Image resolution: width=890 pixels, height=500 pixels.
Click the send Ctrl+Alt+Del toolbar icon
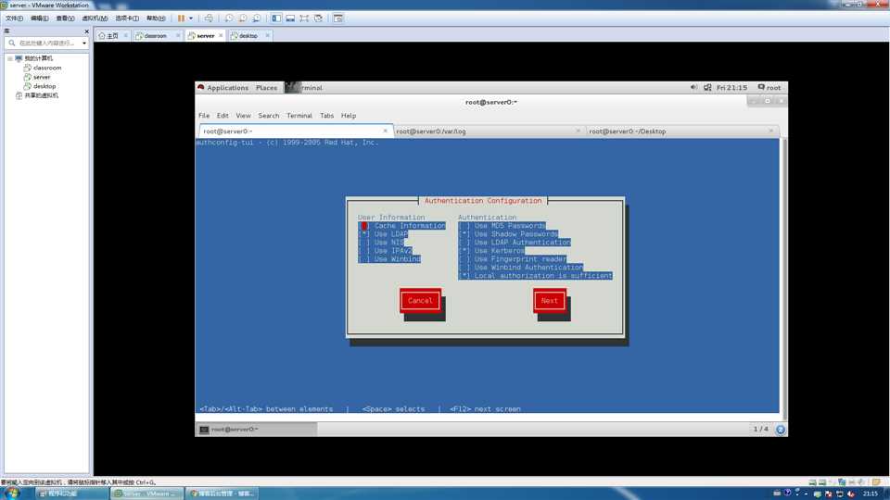click(x=209, y=19)
